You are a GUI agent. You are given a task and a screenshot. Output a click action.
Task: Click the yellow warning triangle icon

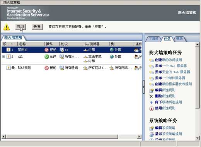pos(7,27)
